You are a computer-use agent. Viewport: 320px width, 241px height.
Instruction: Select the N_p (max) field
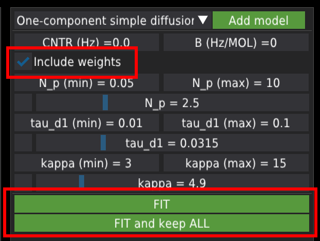click(237, 83)
